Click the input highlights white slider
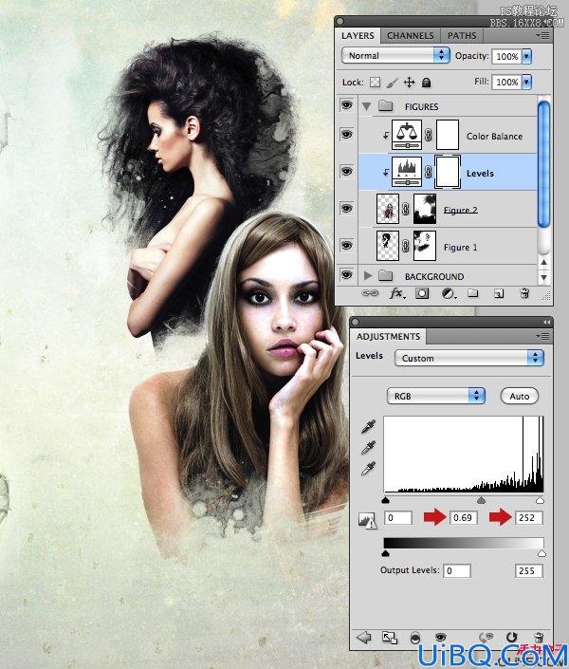Viewport: 569px width, 669px height. coord(540,500)
